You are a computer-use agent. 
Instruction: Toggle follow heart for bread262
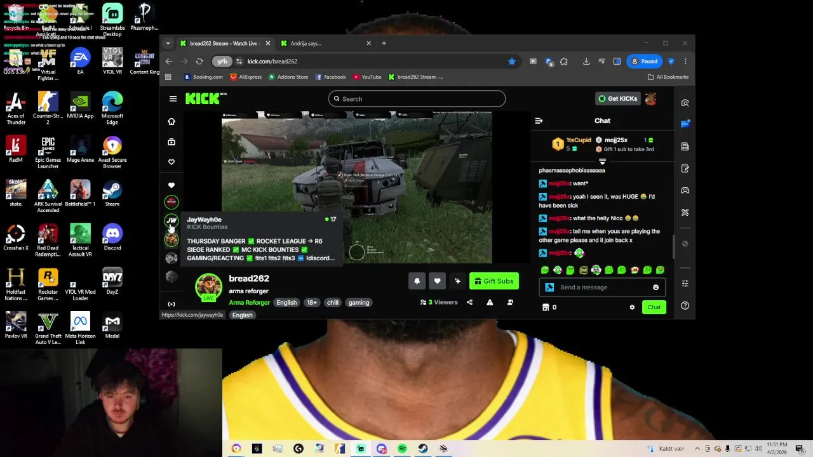pos(437,281)
